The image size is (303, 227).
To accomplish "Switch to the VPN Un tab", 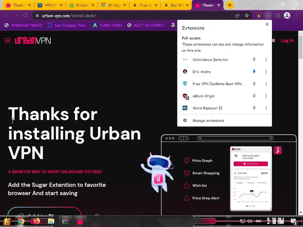I will [x=50, y=5].
